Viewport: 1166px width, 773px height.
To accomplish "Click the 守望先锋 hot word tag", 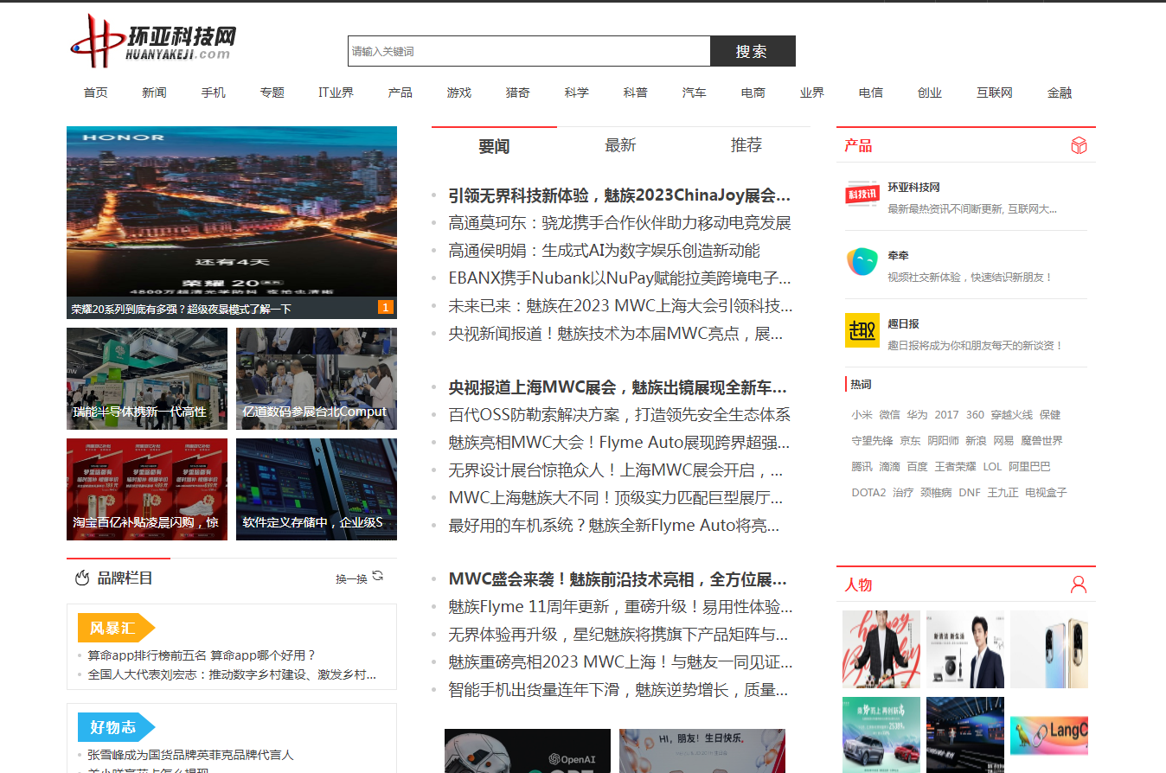I will (872, 441).
